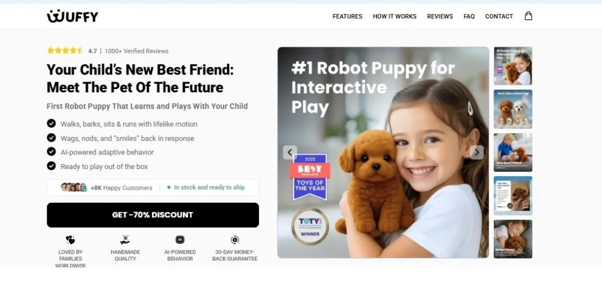Image resolution: width=602 pixels, height=281 pixels.
Task: Select the Better Sleep thumbnail image
Action: click(513, 239)
